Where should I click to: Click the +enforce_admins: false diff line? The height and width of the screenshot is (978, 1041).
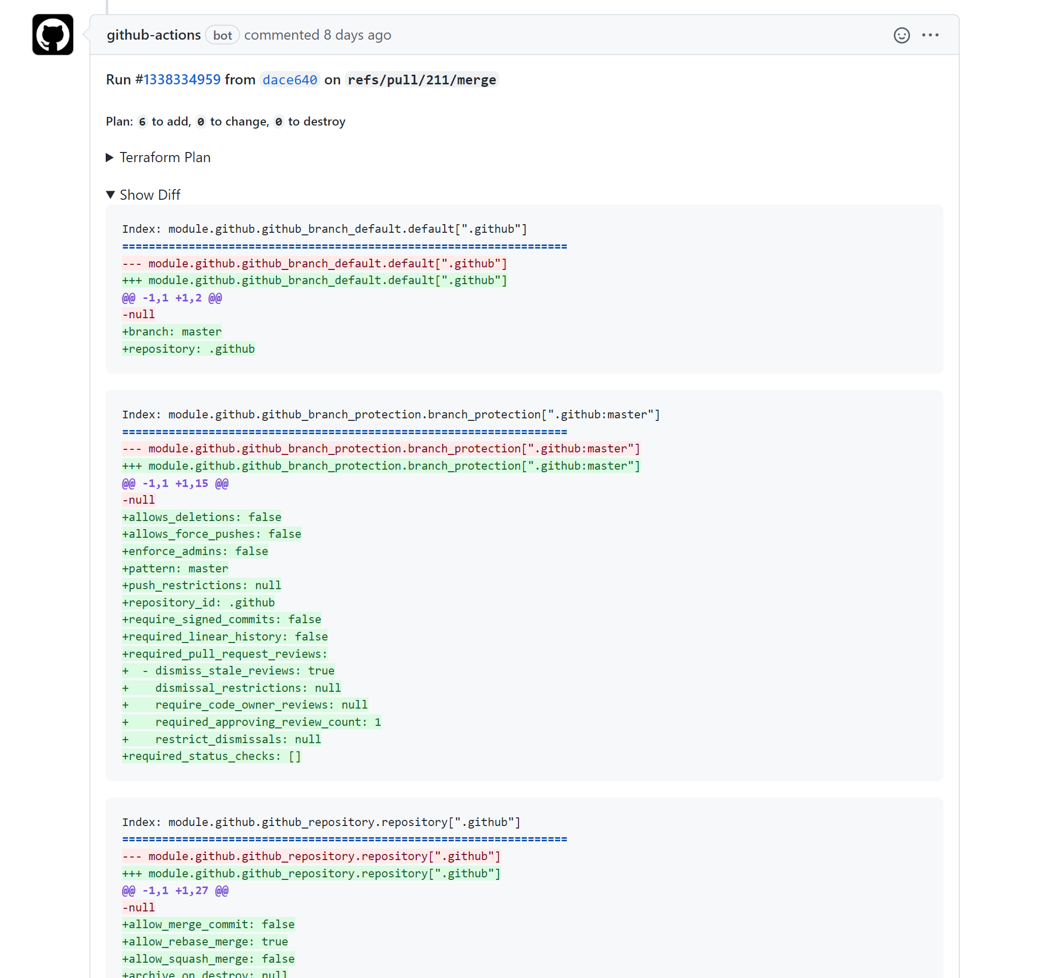195,551
